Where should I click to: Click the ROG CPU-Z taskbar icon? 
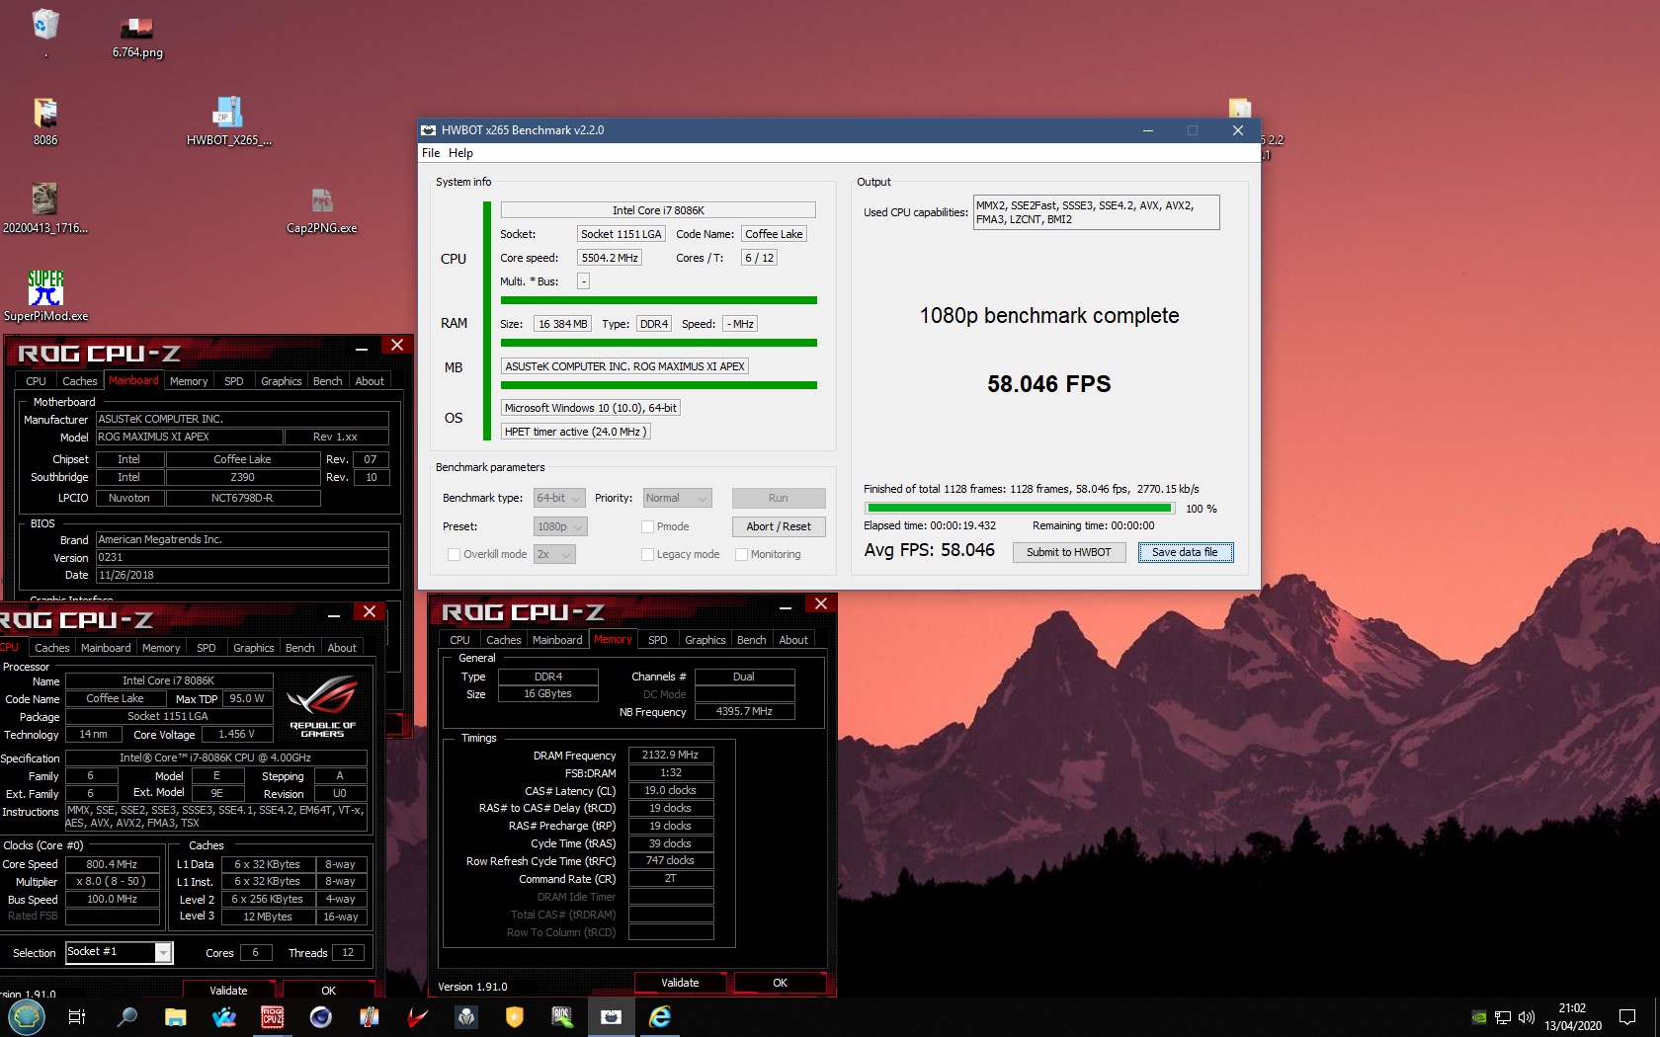[x=272, y=1016]
